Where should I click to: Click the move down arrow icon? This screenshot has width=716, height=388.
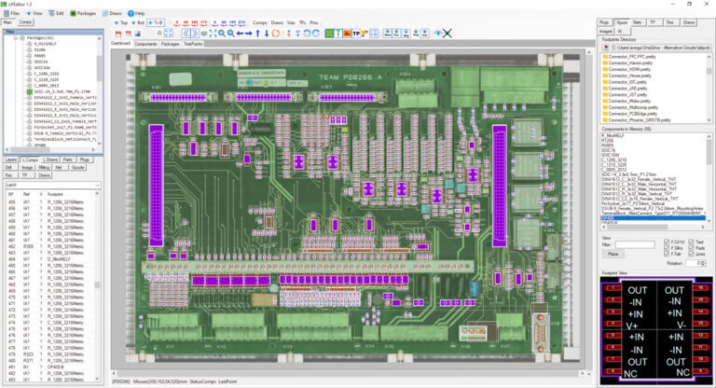(x=267, y=34)
